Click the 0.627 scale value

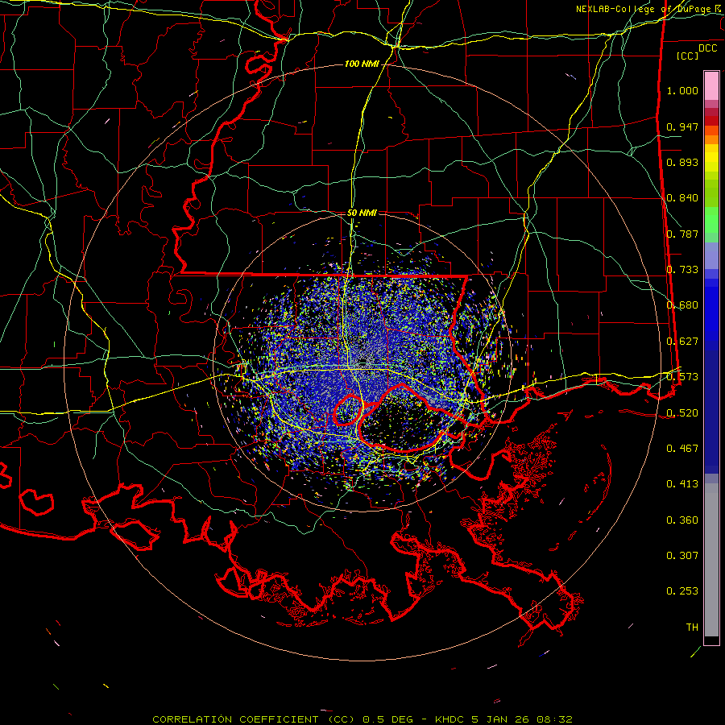point(682,342)
